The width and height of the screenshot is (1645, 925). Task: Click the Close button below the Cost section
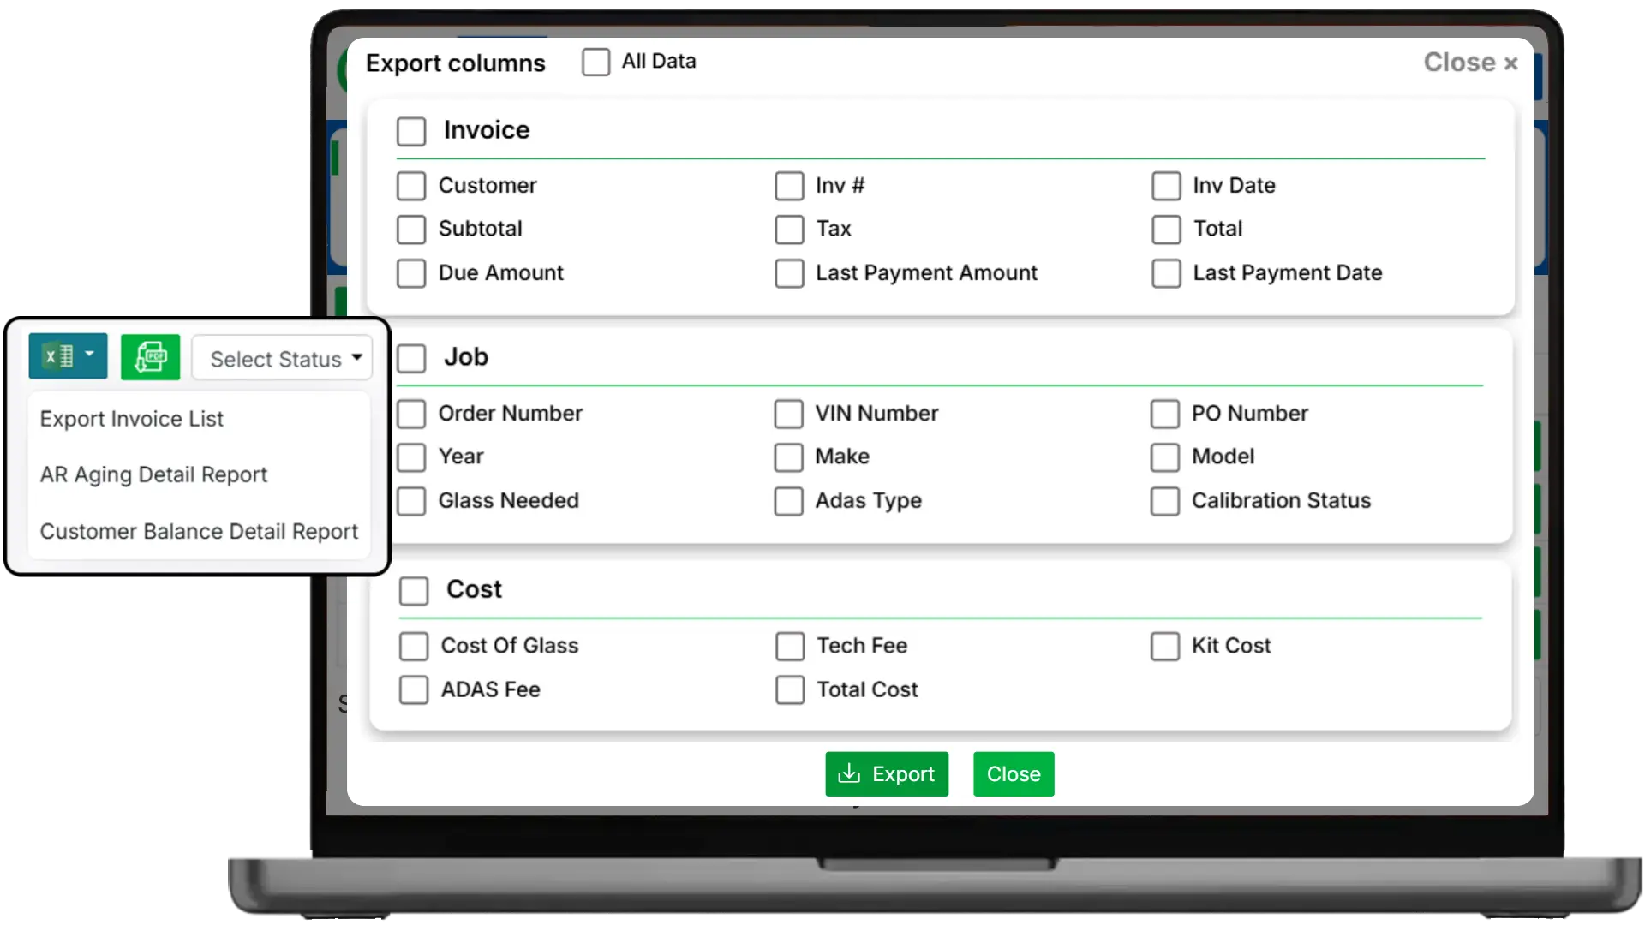coord(1013,773)
